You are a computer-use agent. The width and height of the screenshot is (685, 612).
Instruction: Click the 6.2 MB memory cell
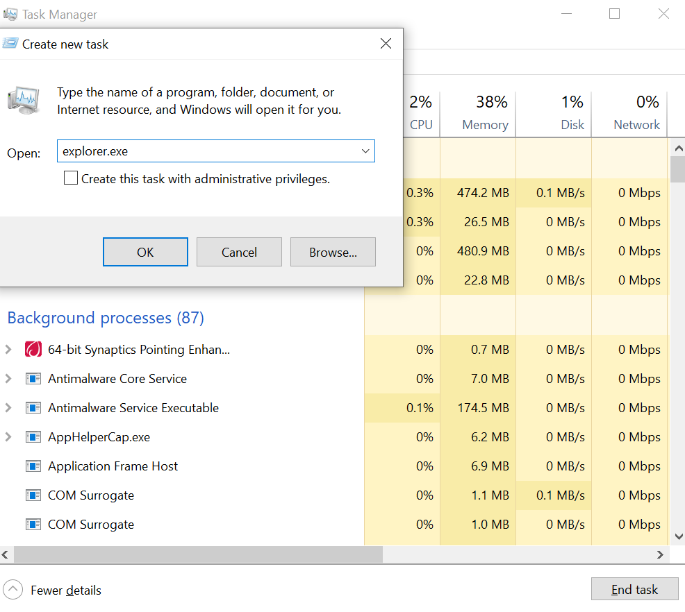point(478,437)
